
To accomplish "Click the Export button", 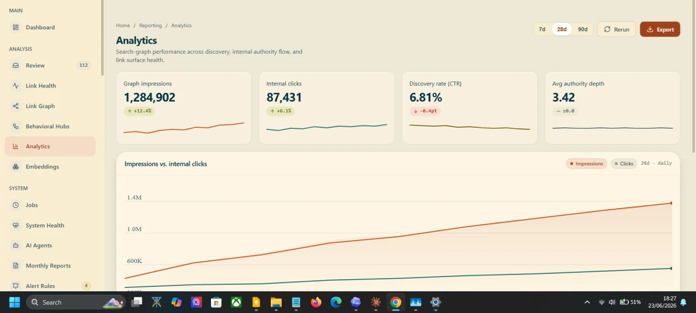I will (x=660, y=29).
